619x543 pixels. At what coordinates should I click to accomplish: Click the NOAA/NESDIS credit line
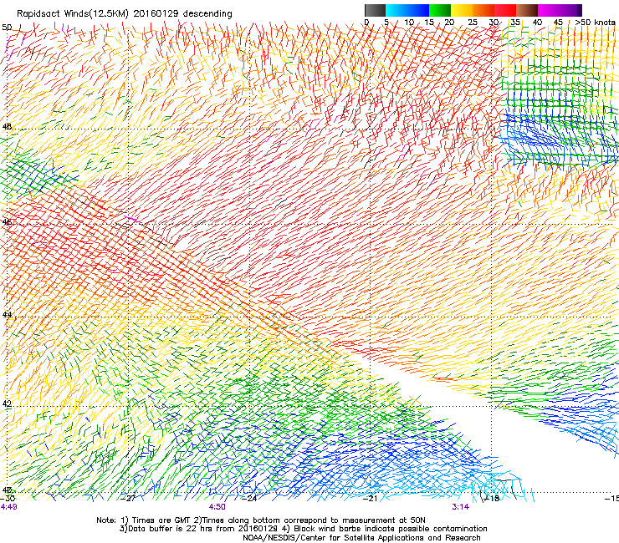[361, 538]
